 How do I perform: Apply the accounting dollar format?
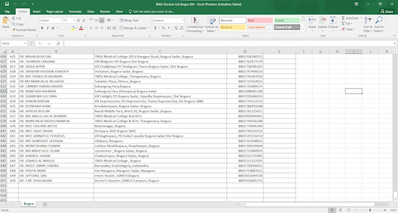[155, 28]
